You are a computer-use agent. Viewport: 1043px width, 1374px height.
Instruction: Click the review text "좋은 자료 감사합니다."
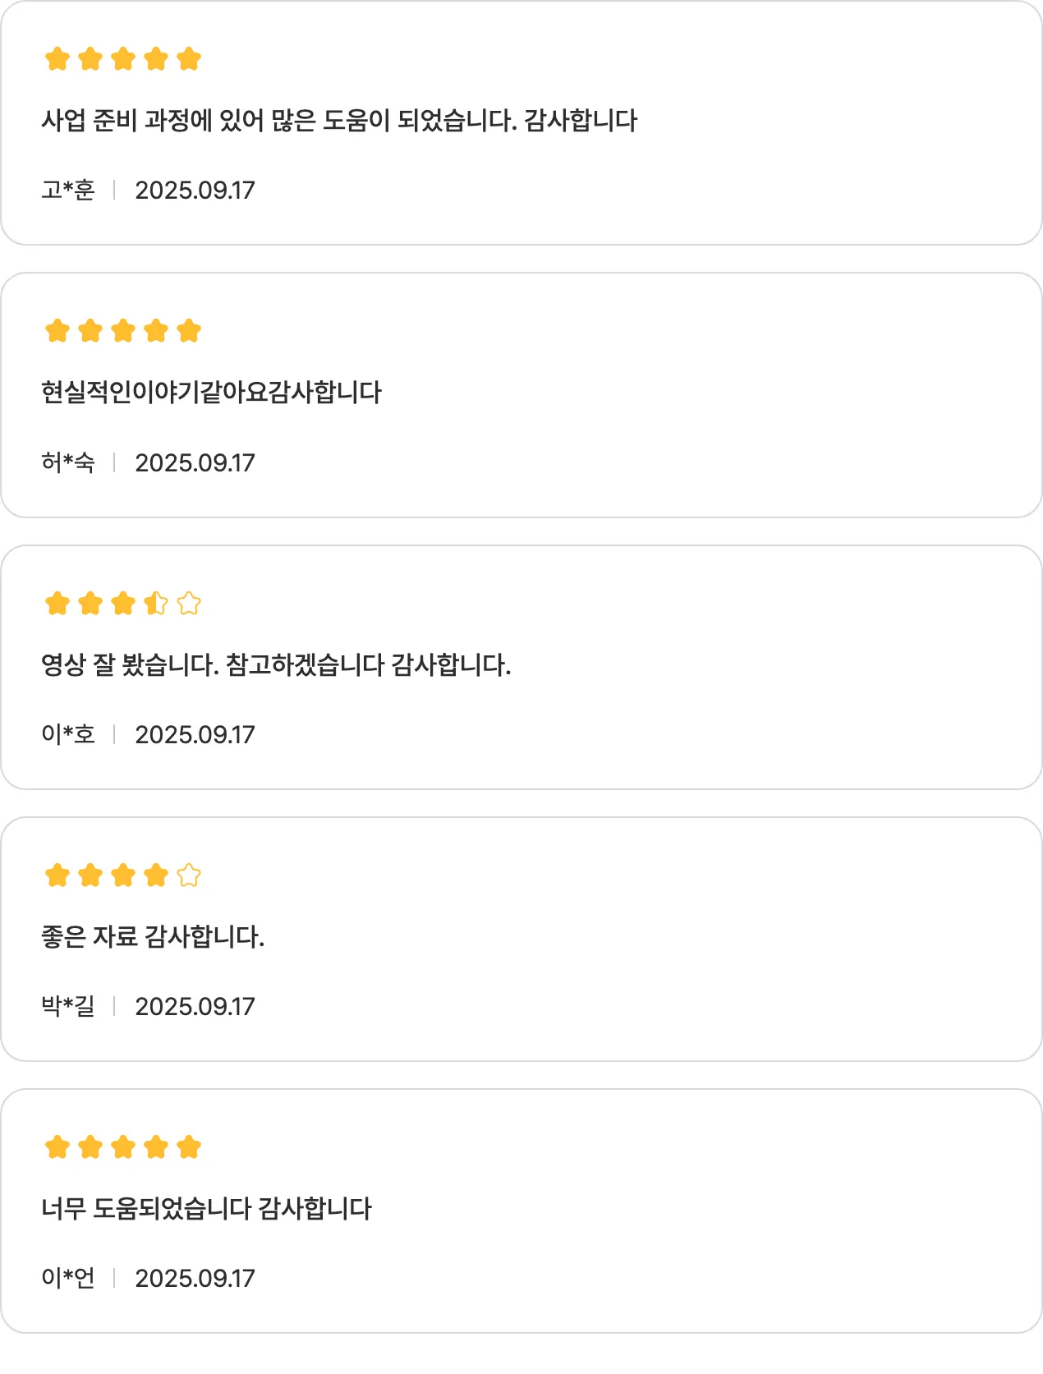[153, 936]
